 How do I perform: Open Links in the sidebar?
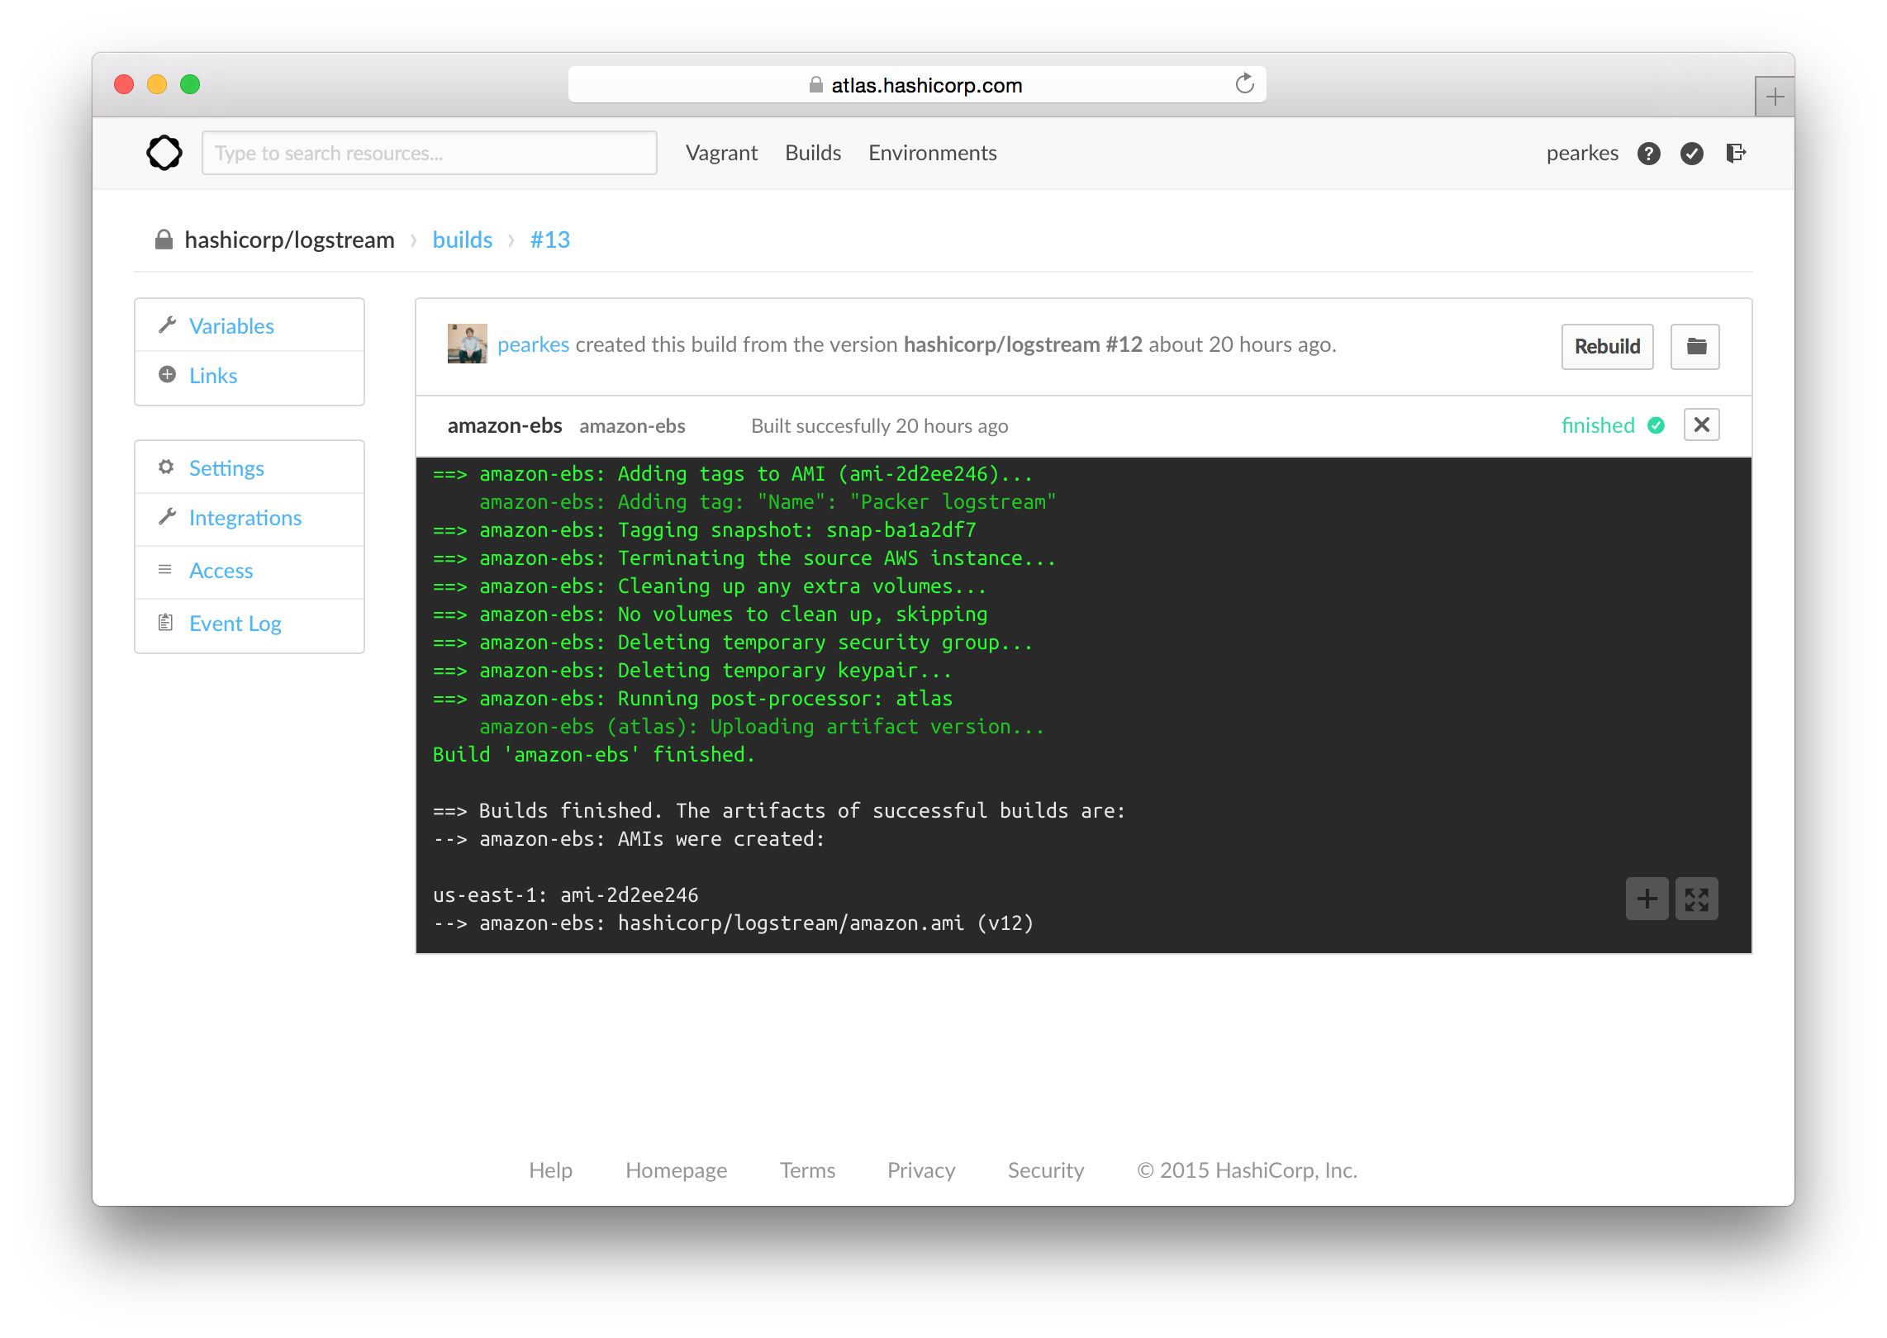tap(213, 376)
